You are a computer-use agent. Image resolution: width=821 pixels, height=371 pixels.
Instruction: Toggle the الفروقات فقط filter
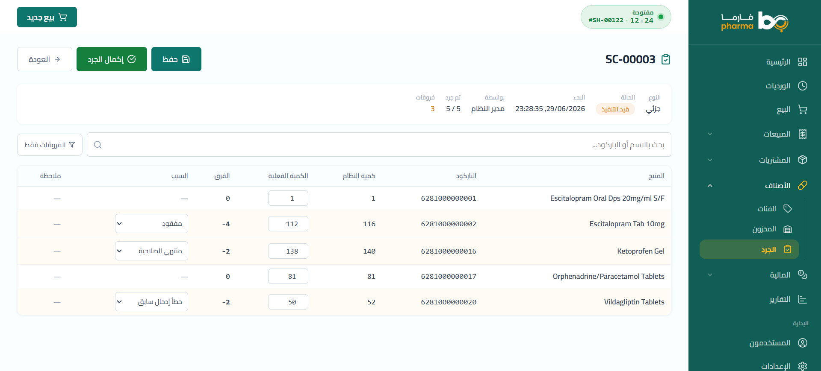(x=50, y=145)
